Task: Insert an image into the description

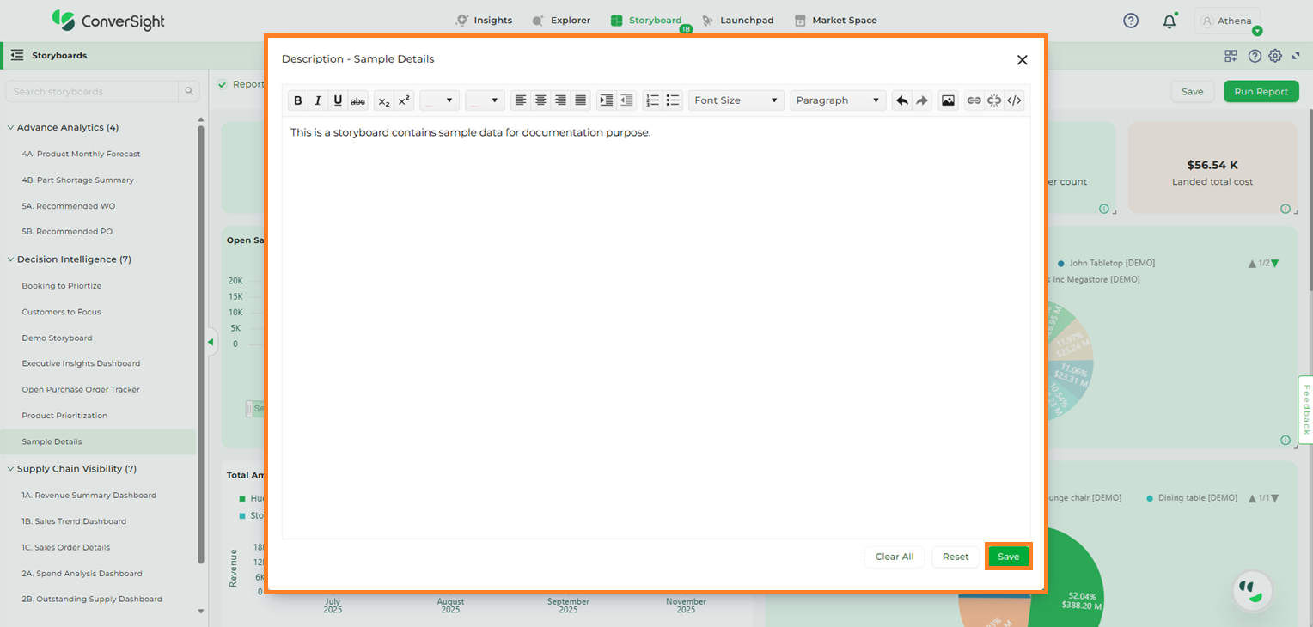Action: (948, 100)
